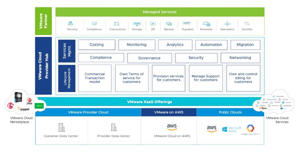Click the Migration icon in Managed Services

(x=187, y=23)
